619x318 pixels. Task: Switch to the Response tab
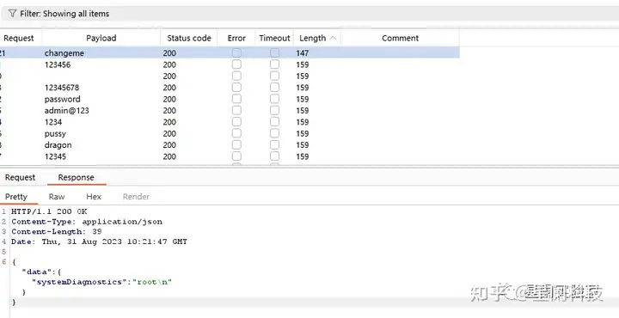point(77,178)
